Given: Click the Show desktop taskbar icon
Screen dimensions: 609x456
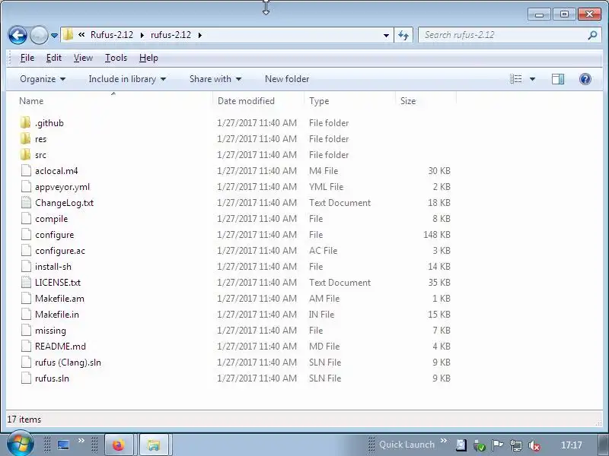Looking at the screenshot, I should click(63, 445).
